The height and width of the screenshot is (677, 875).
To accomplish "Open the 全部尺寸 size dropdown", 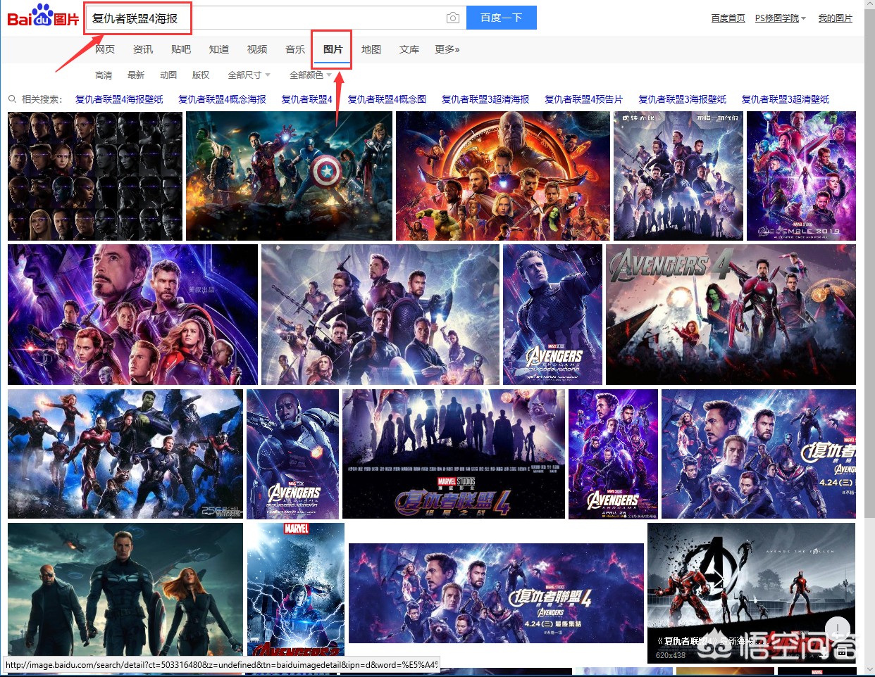I will tap(249, 75).
